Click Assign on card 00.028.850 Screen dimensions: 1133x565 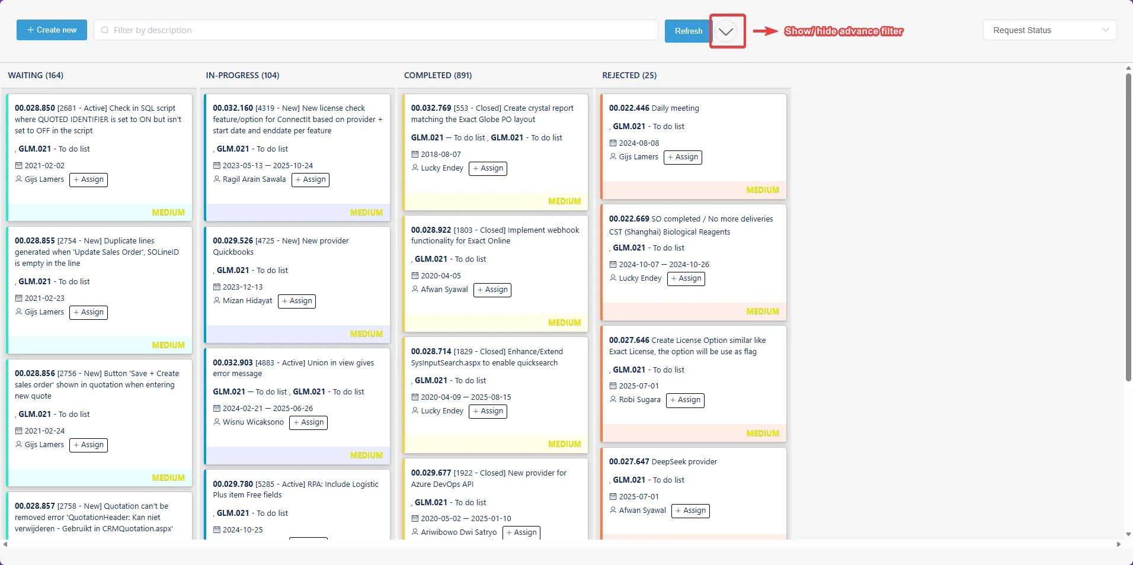click(x=88, y=179)
